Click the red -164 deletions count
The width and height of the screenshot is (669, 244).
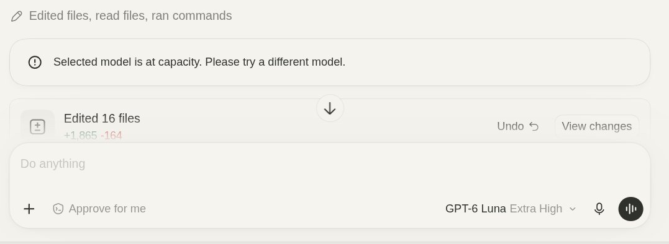pyautogui.click(x=111, y=136)
